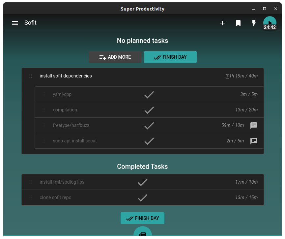Click the 13m / 15m time value
This screenshot has width=285, height=239.
246,197
